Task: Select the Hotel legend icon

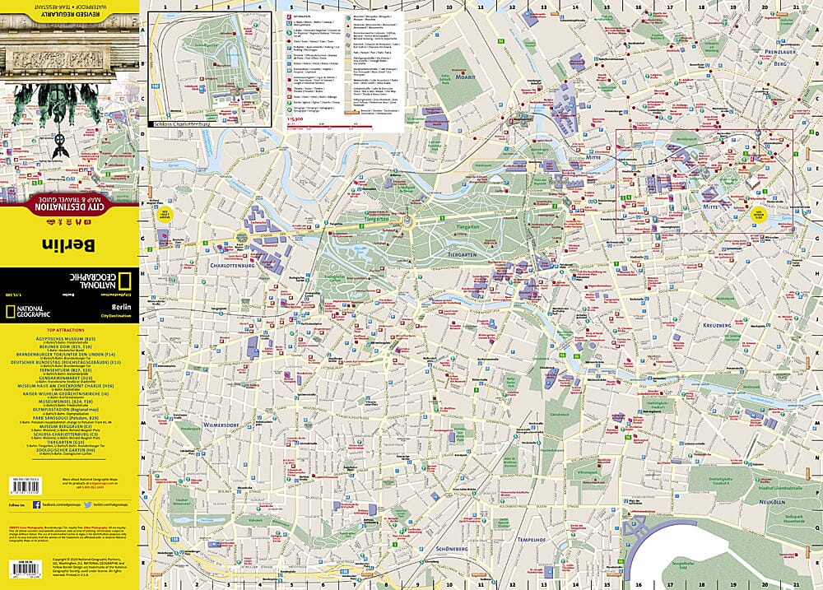Action: [289, 95]
